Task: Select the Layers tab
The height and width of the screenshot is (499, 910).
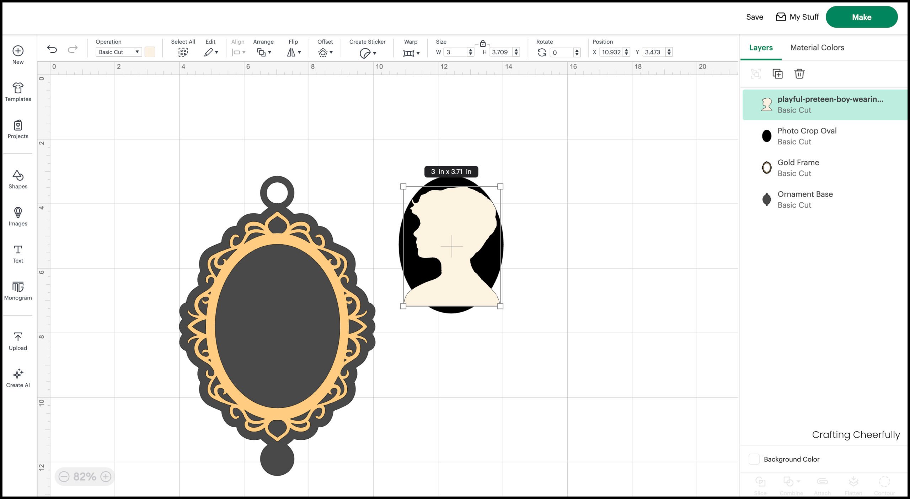Action: 760,47
